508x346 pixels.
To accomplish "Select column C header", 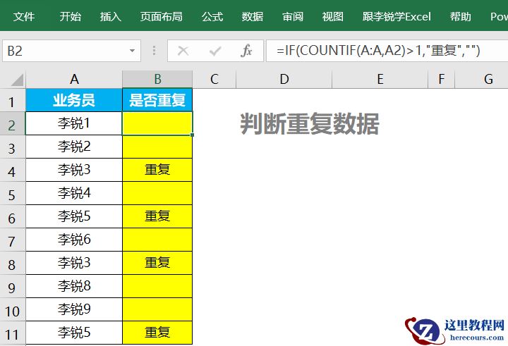I will point(214,80).
